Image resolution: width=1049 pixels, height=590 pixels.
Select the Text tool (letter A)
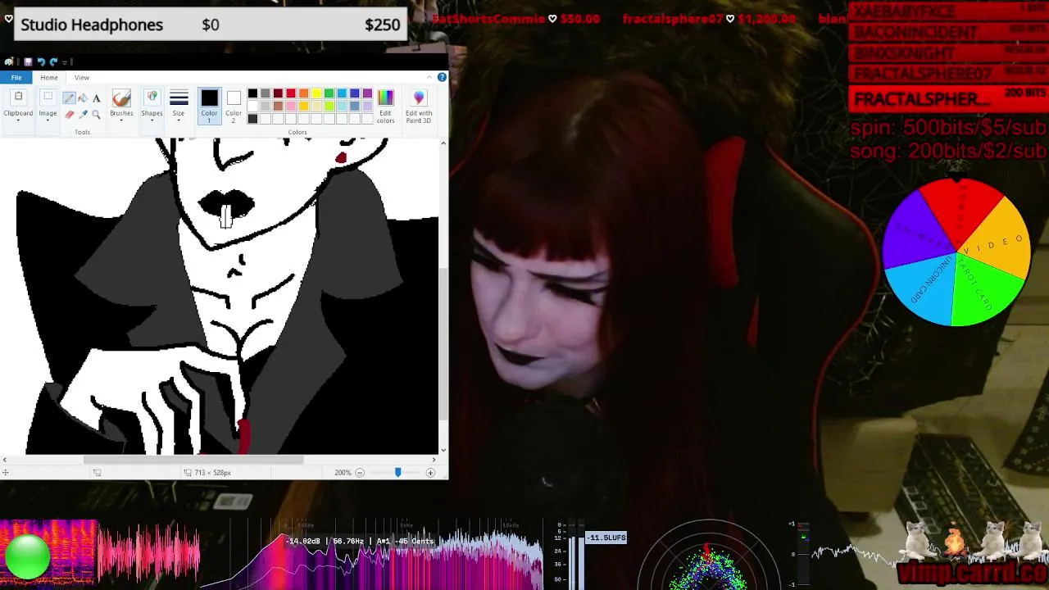click(97, 98)
